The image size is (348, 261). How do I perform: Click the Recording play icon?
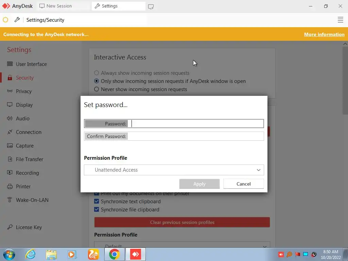[10, 173]
